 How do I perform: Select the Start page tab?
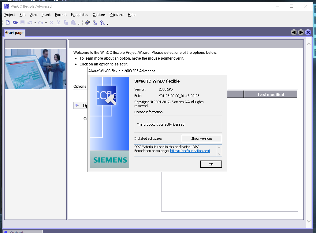pyautogui.click(x=14, y=33)
